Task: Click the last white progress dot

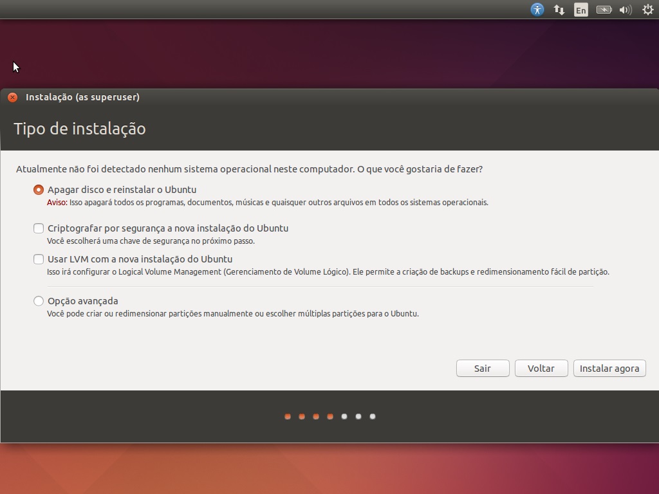Action: tap(373, 416)
